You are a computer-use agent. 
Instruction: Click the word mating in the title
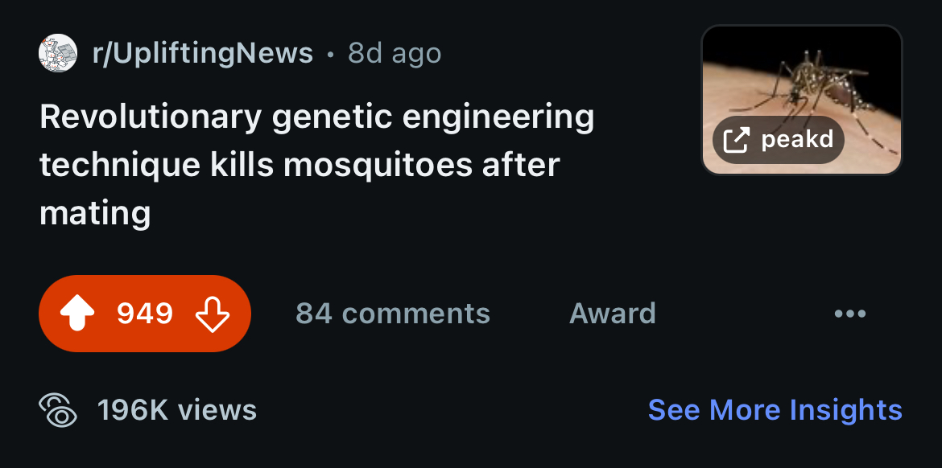coord(95,213)
